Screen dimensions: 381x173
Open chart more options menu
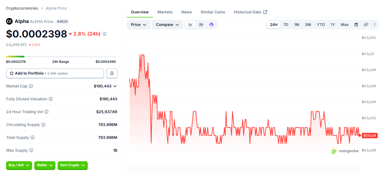point(375,25)
